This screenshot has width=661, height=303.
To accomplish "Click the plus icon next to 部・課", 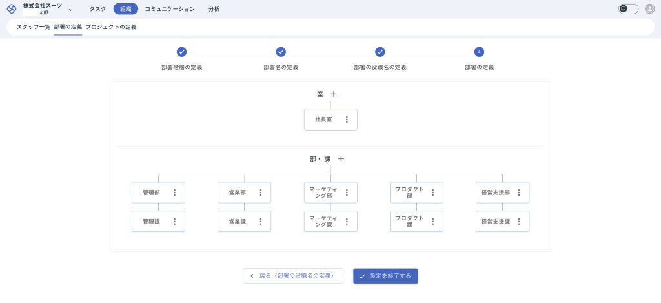I will point(341,158).
